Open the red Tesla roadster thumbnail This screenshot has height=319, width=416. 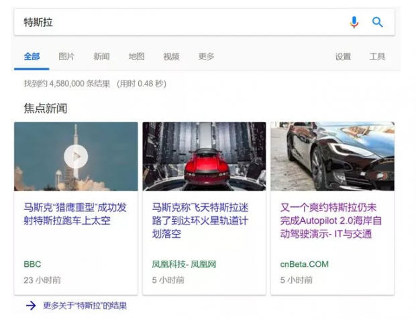(x=204, y=156)
